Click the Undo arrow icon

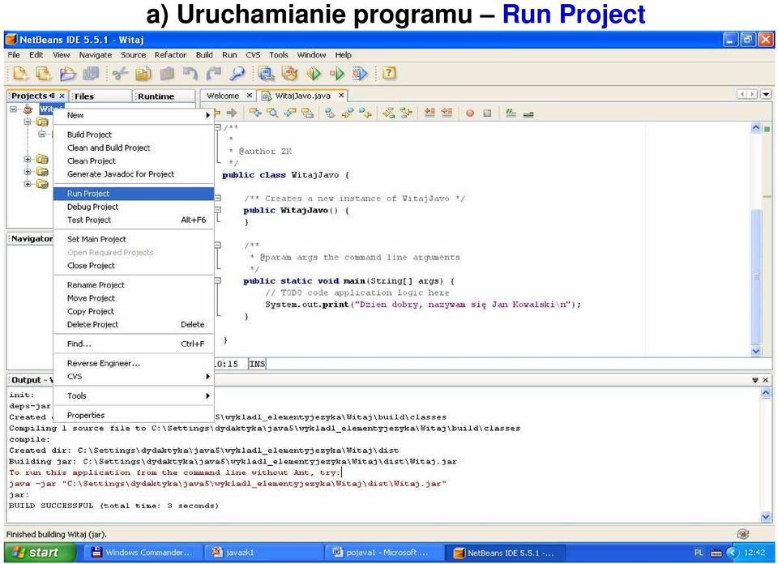pos(190,74)
